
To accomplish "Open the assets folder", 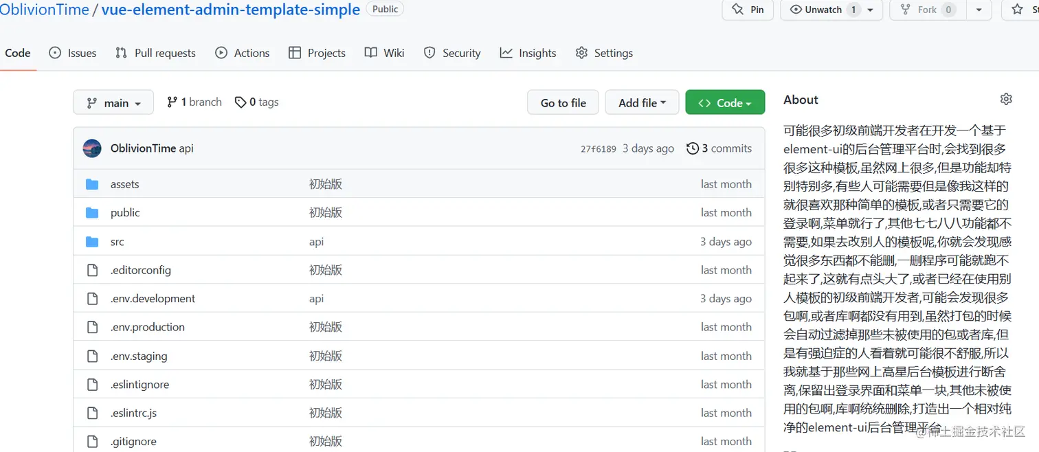I will (x=125, y=184).
